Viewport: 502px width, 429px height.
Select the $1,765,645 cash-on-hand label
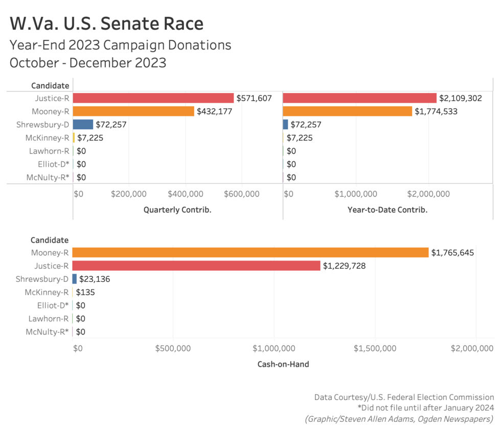(x=452, y=252)
